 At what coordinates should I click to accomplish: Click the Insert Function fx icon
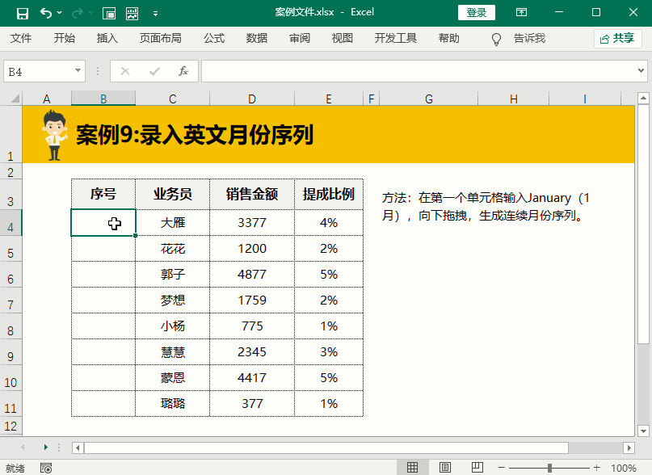tap(183, 71)
